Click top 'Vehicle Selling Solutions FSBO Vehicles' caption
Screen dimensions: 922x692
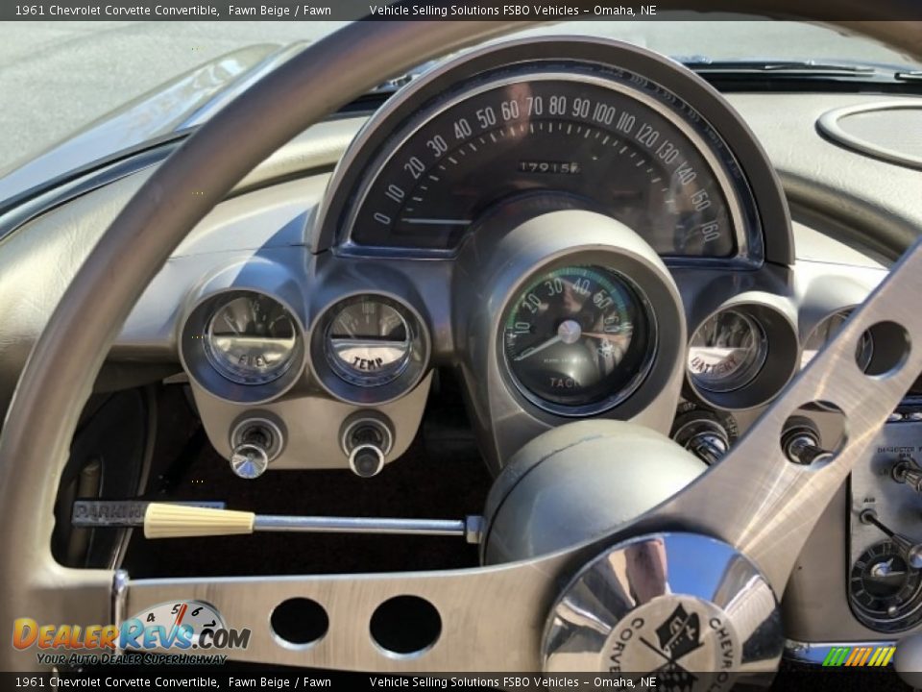point(473,10)
